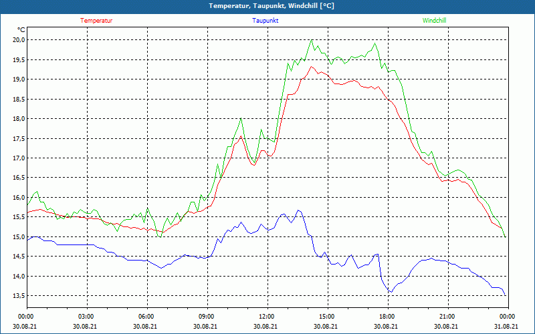535x334 pixels.
Task: Click the 16,5 y-axis value
Action: [x=19, y=178]
